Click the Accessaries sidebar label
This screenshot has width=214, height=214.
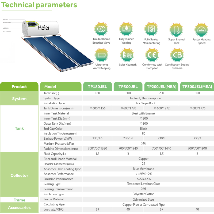19,207
